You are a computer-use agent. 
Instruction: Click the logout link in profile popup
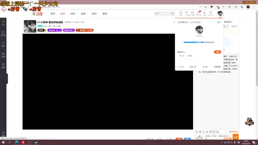tap(219, 22)
